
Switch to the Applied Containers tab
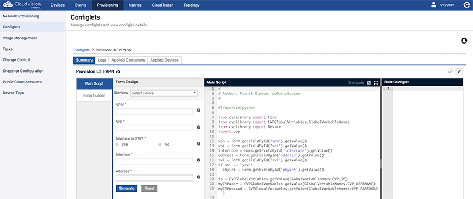pos(128,60)
